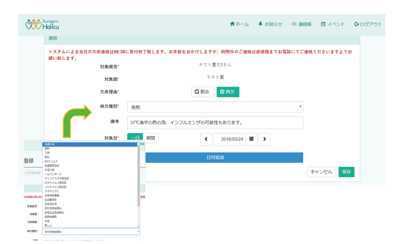Open イベント calendar events page
This screenshot has height=244, width=396.
333,24
